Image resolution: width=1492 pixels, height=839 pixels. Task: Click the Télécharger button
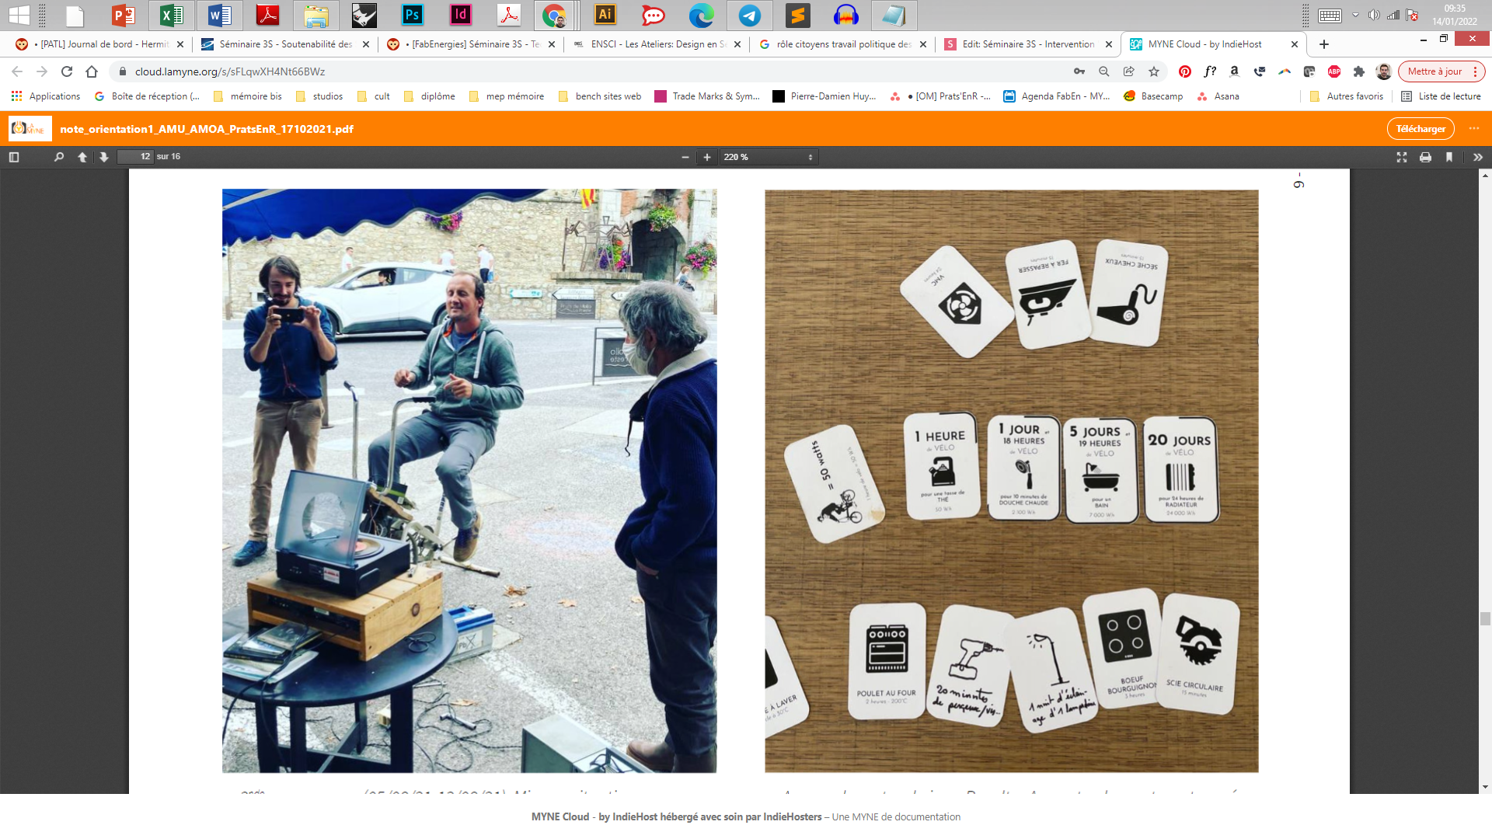1421,129
